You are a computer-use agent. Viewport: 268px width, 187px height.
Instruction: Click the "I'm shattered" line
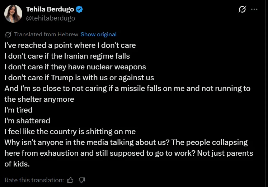click(x=27, y=120)
